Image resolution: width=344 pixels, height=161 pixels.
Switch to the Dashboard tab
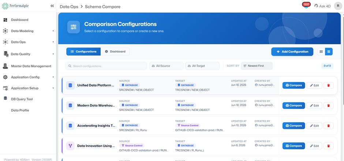pos(115,52)
